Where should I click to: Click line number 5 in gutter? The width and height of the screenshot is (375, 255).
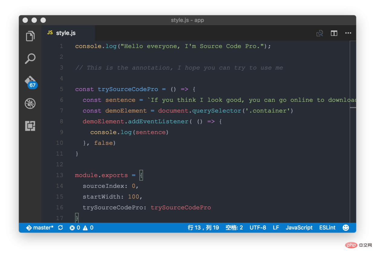[61, 89]
